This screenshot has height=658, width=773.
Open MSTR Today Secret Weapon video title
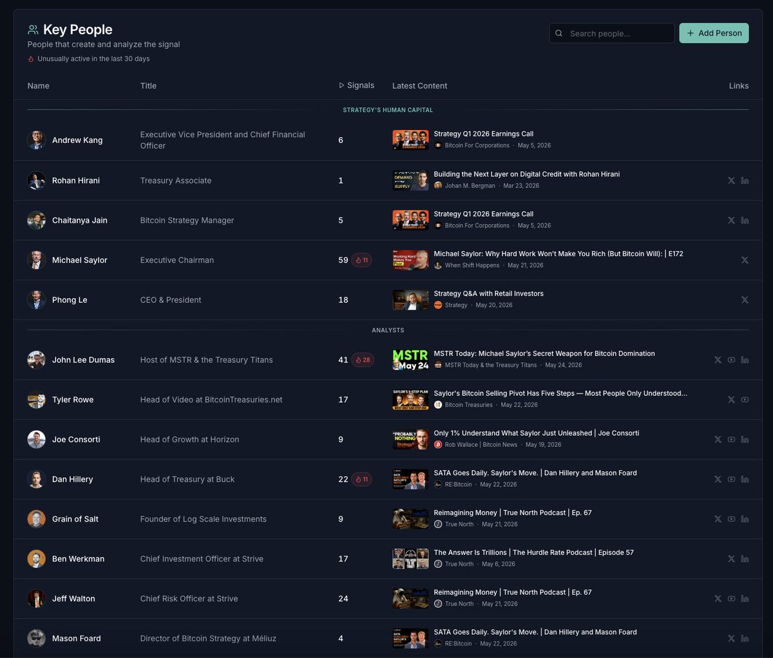click(544, 353)
